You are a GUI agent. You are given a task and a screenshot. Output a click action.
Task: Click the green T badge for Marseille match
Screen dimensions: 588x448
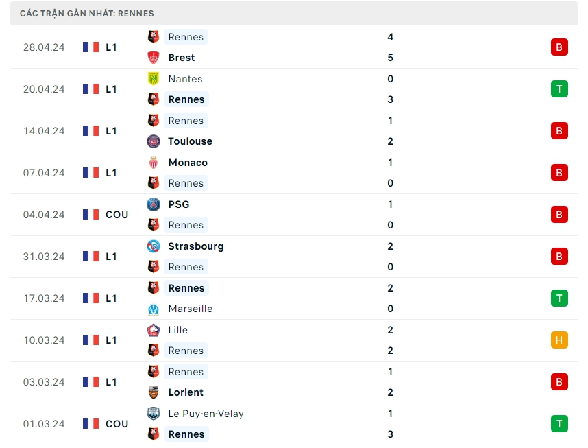click(559, 298)
